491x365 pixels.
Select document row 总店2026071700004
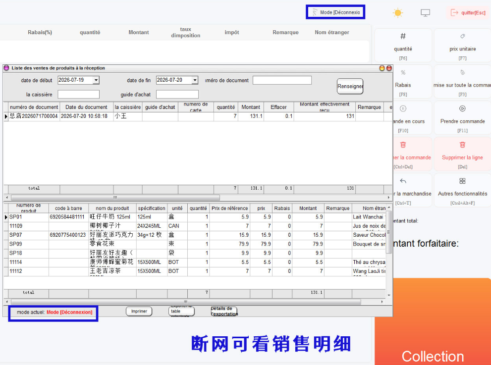[x=198, y=116]
